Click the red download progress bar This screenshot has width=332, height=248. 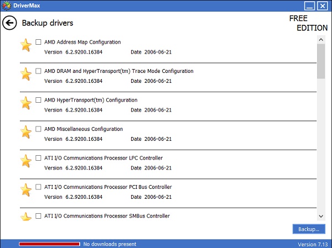[49, 244]
